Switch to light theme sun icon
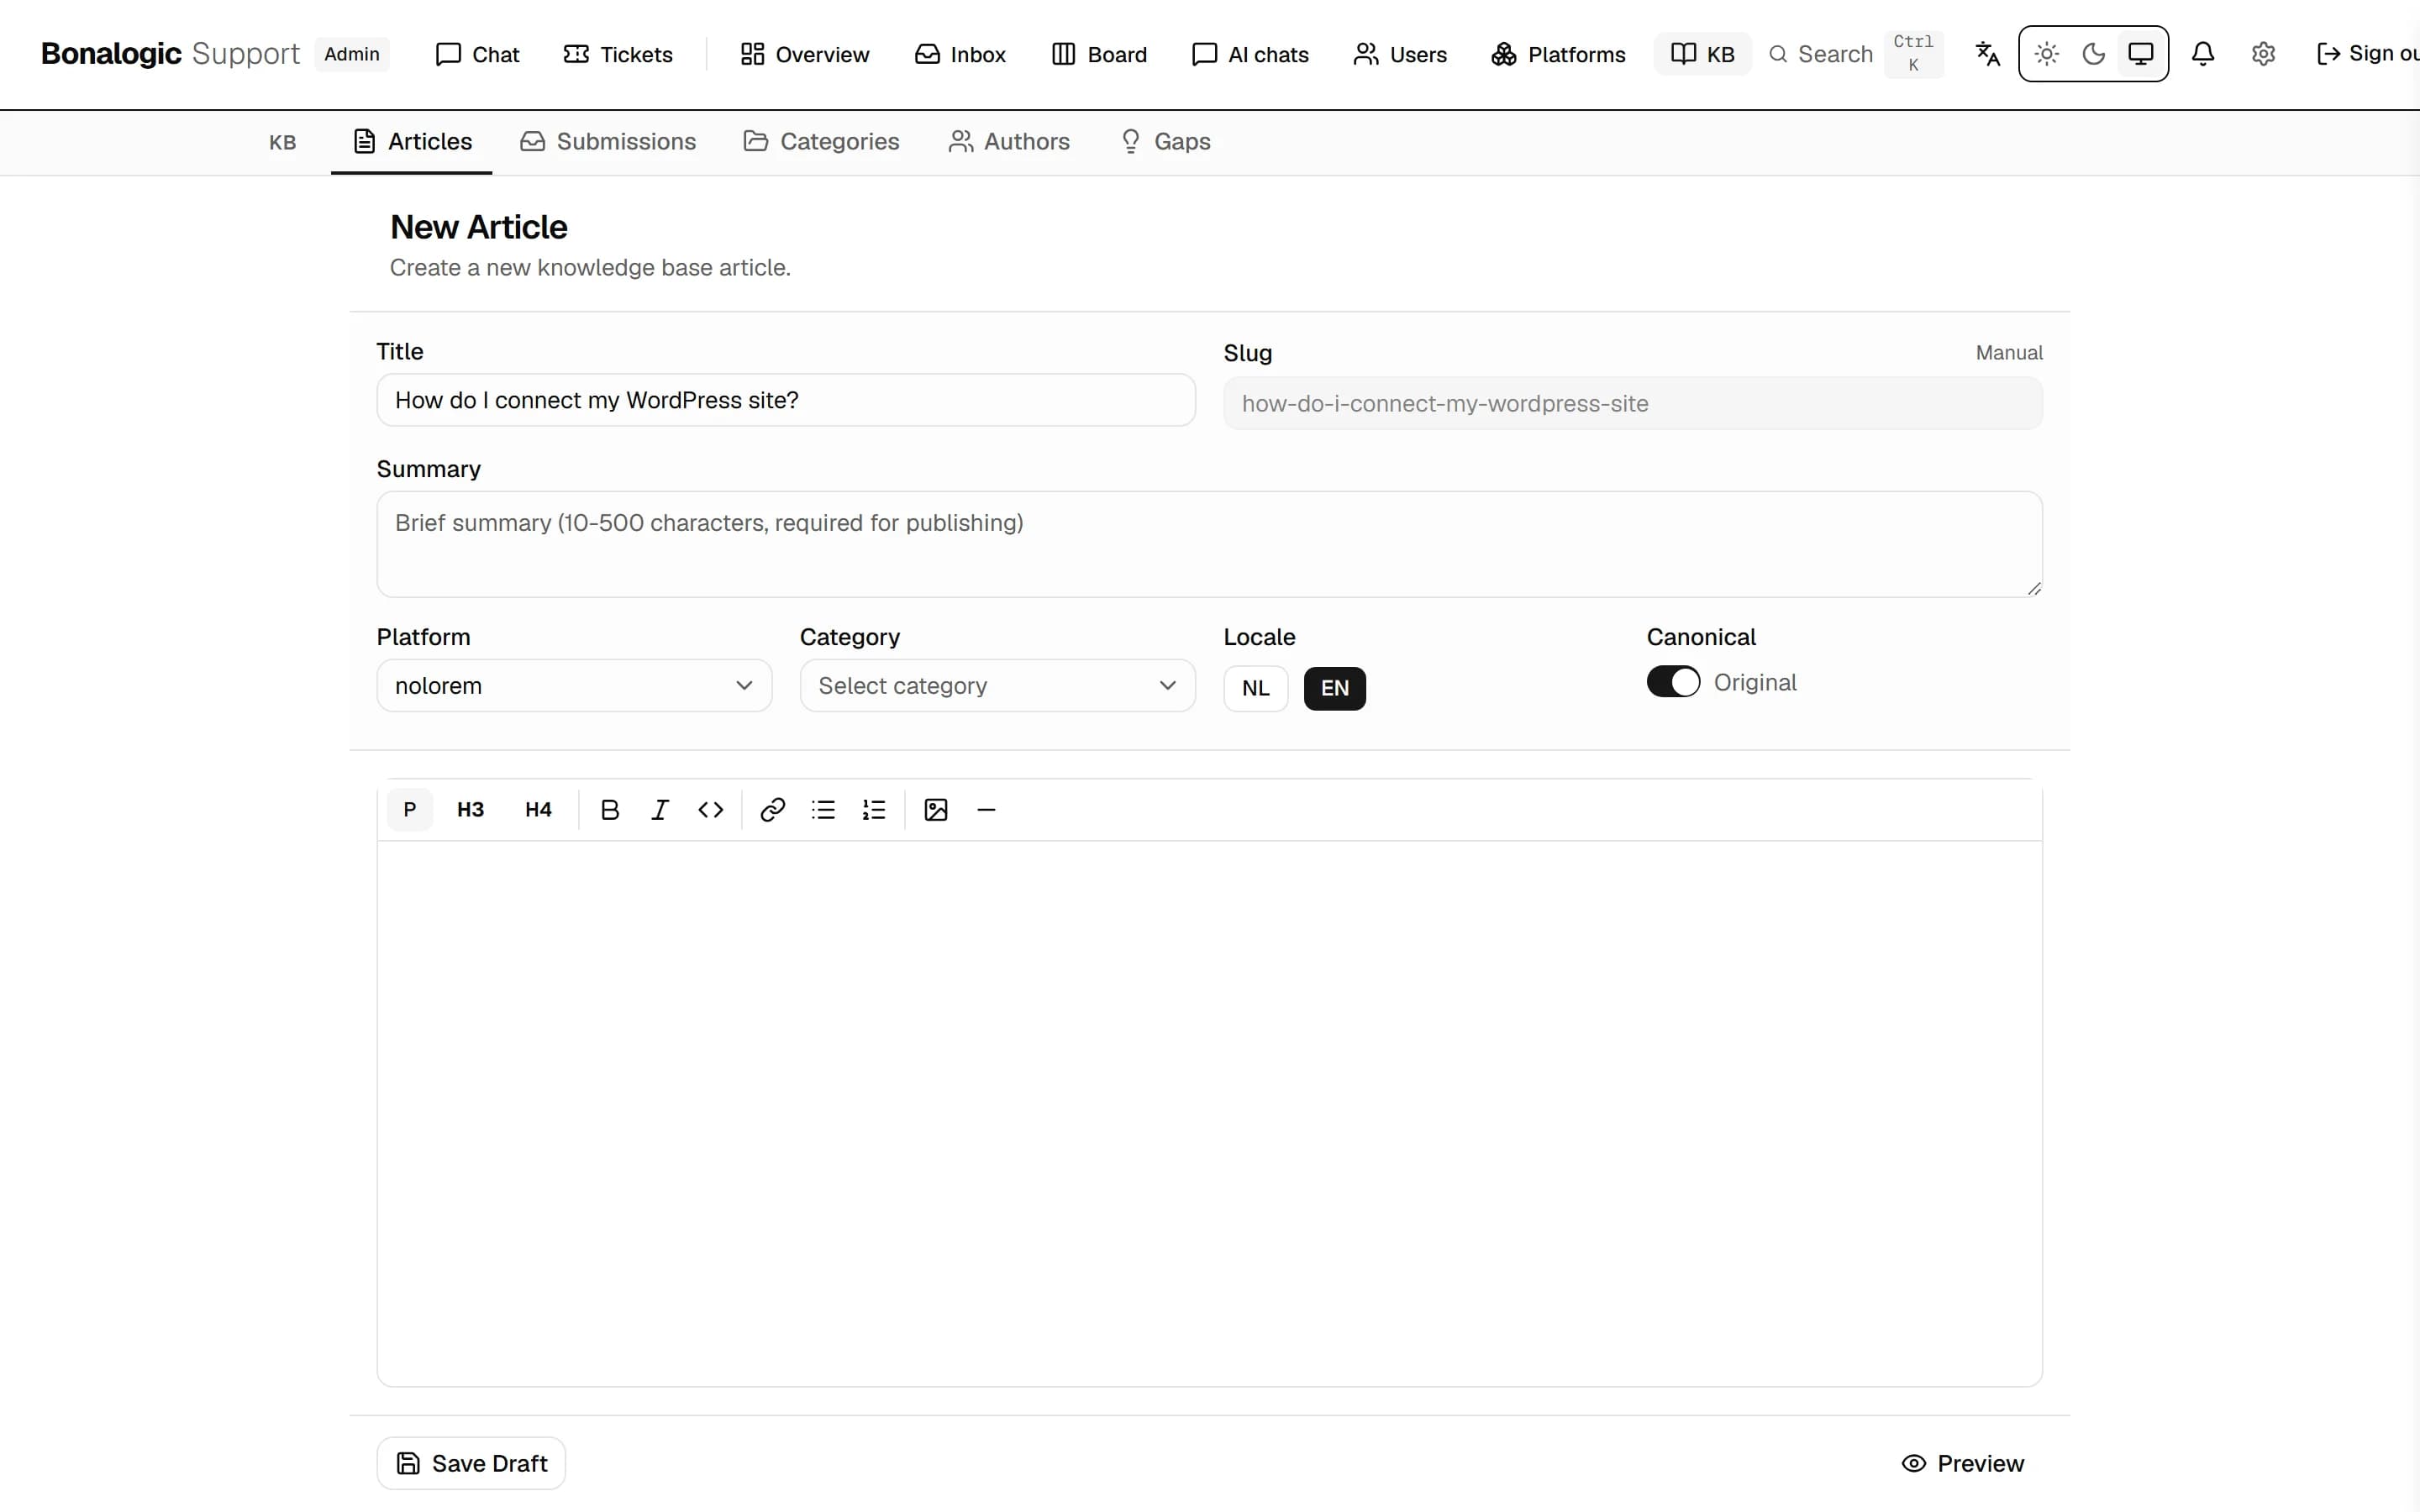 (x=2047, y=54)
